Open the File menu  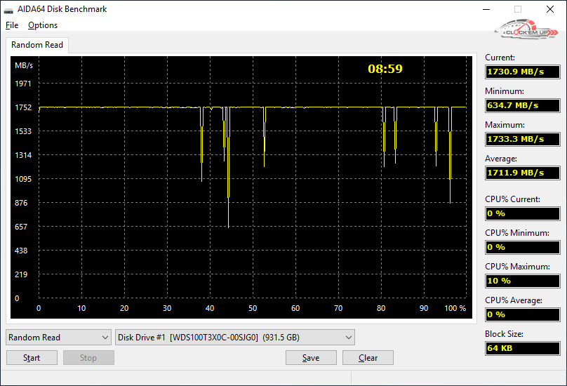[x=12, y=25]
